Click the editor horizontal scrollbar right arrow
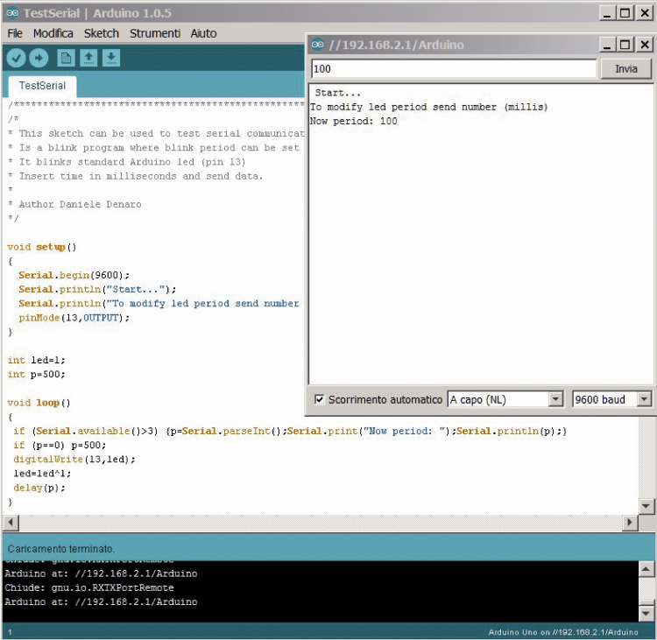Screen dimensions: 657x640 point(629,523)
